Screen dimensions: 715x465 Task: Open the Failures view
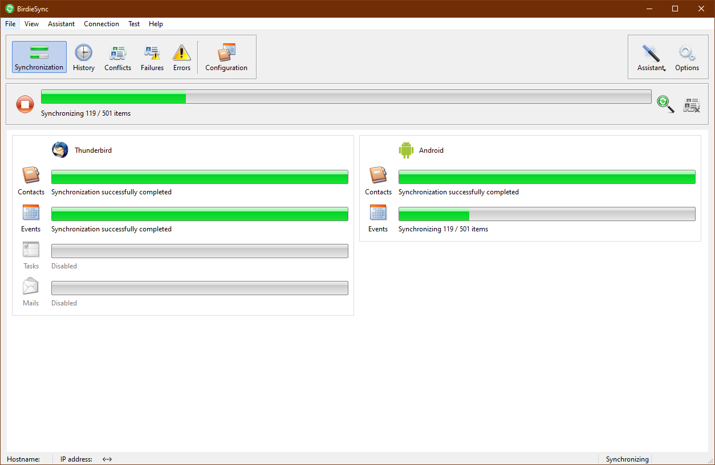pyautogui.click(x=152, y=57)
